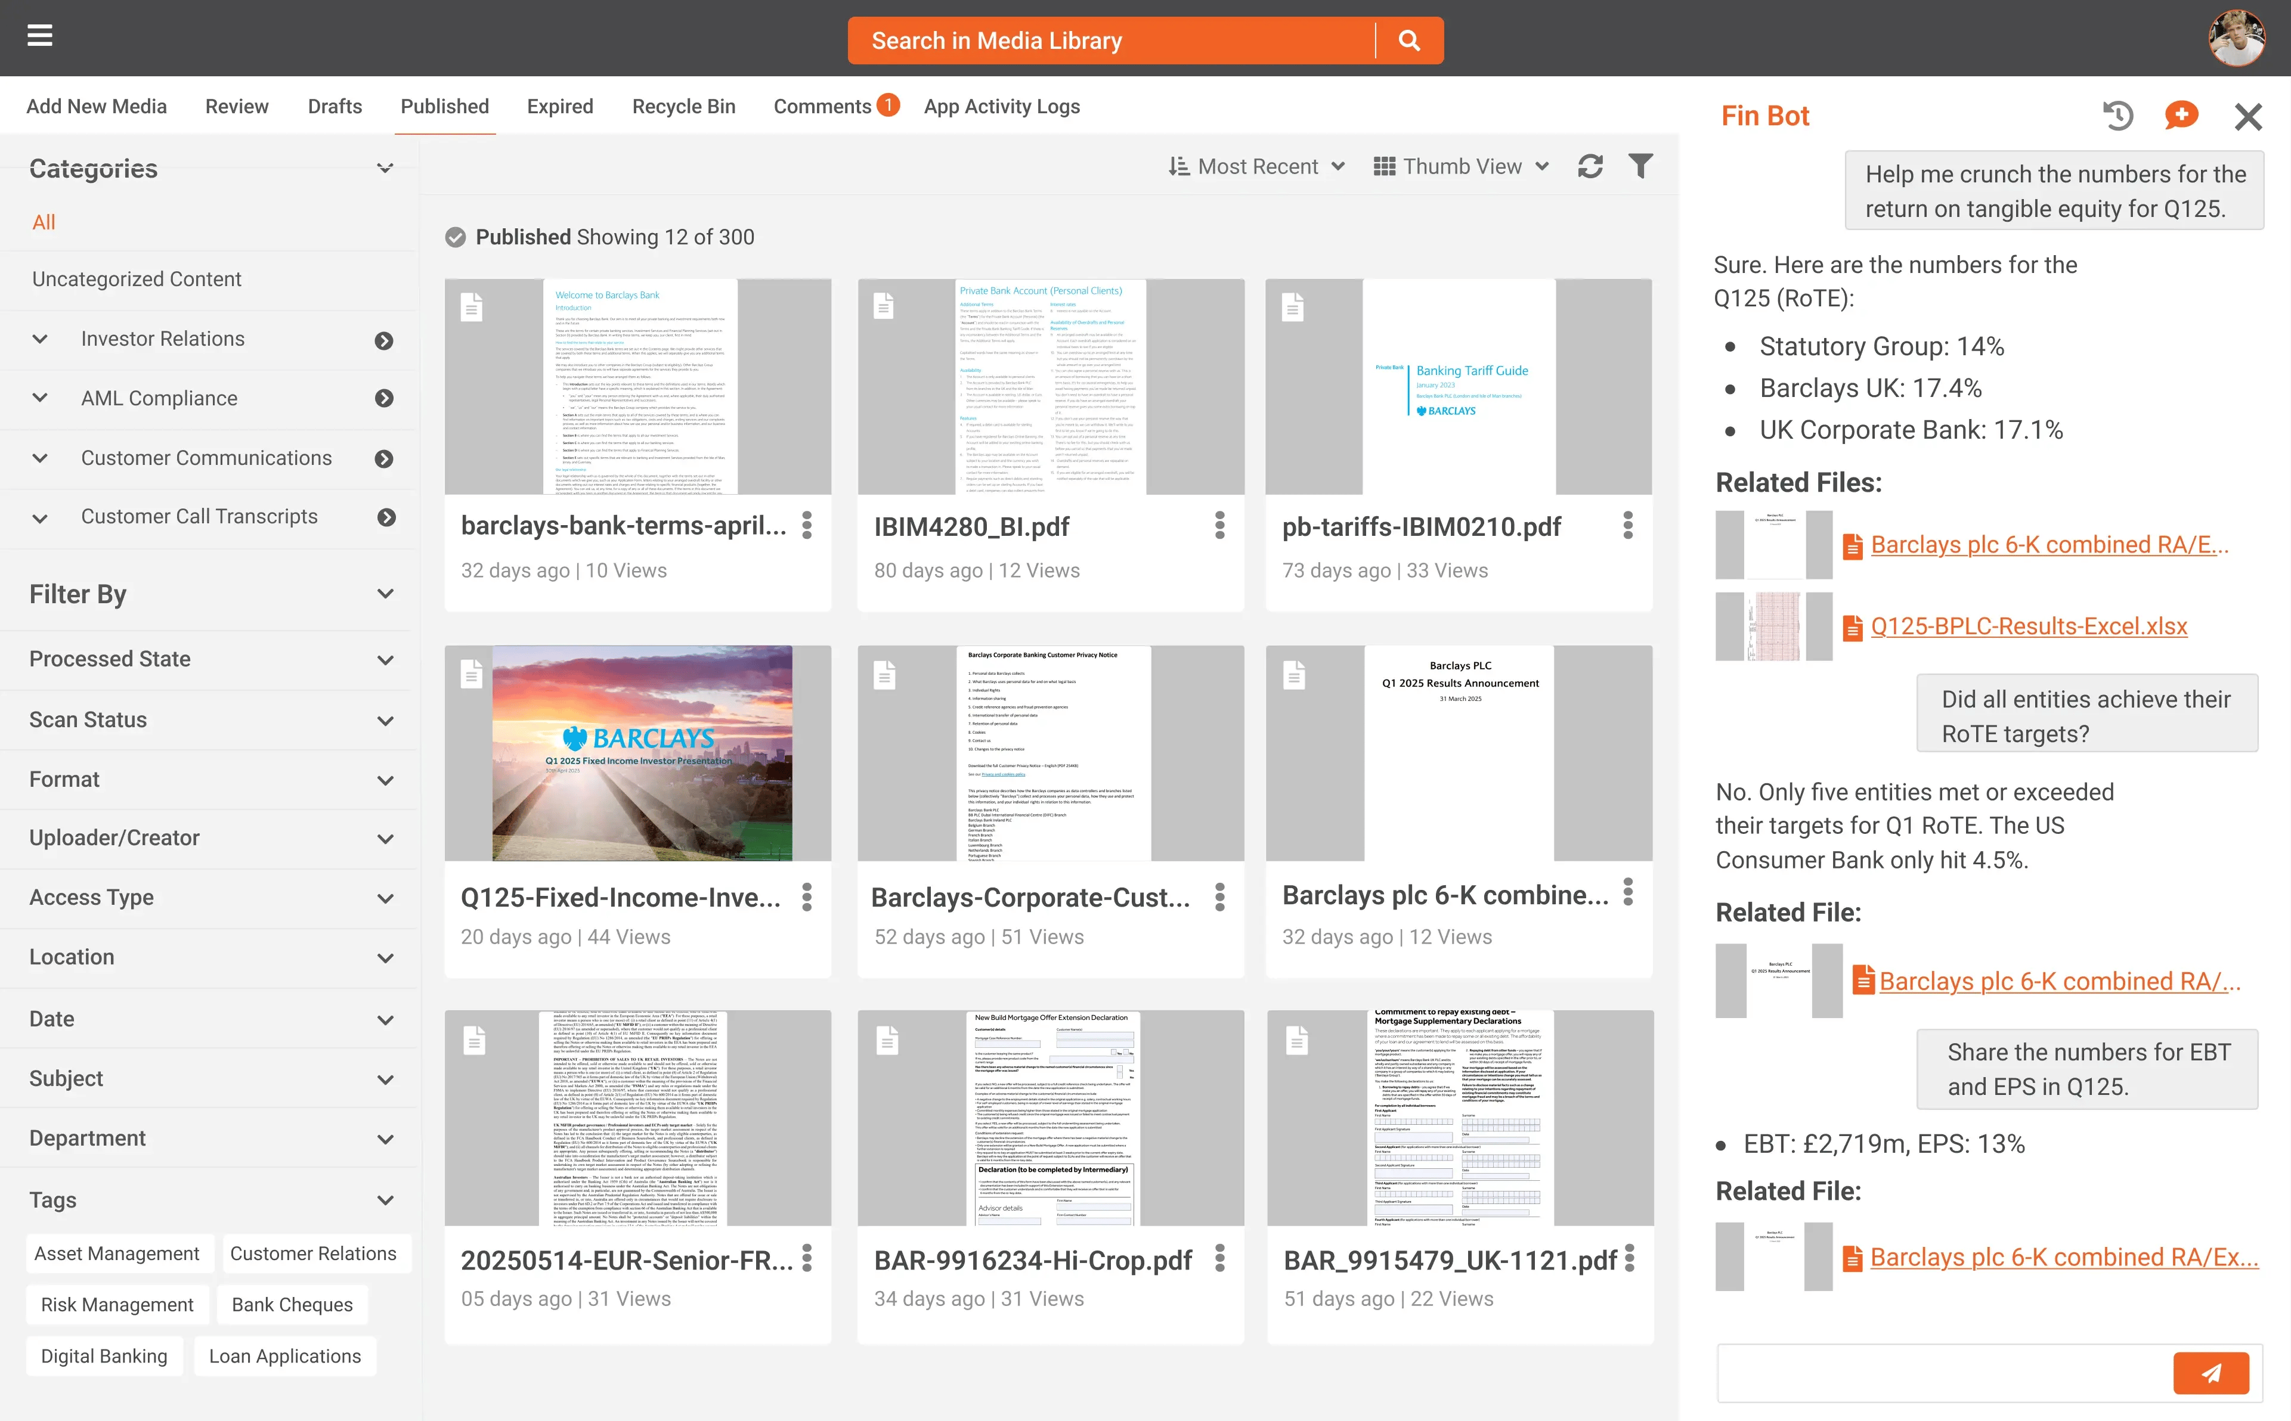Expand Customer Call Transcripts subcategories
The width and height of the screenshot is (2291, 1421).
[x=39, y=518]
